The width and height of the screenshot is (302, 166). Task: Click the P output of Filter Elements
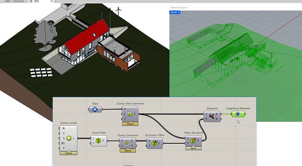[198, 141]
